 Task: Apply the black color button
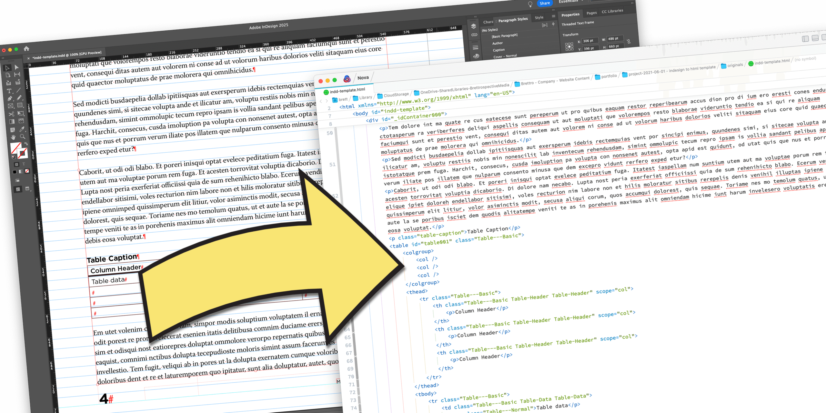pyautogui.click(x=15, y=172)
